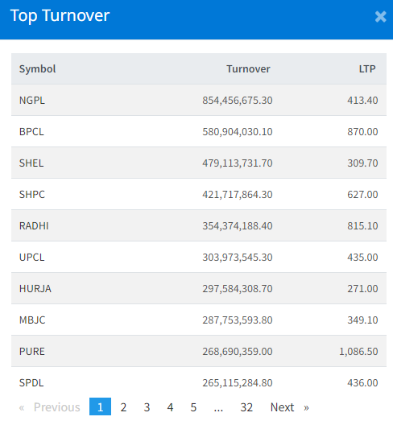Image resolution: width=393 pixels, height=425 pixels.
Task: Open pagination page 3
Action: (147, 407)
